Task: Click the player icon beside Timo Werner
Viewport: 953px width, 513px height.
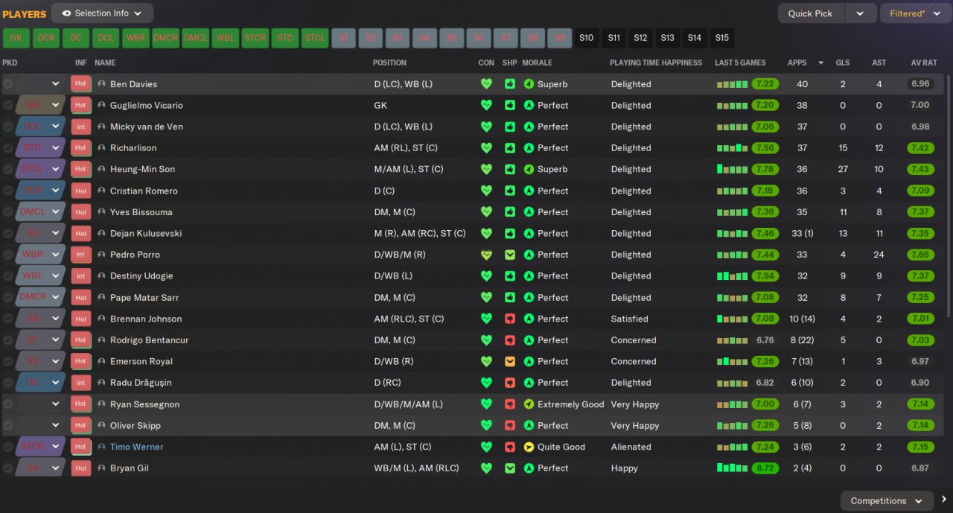Action: (x=102, y=447)
